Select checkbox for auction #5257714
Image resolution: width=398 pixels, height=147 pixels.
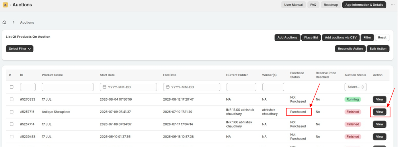12,124
